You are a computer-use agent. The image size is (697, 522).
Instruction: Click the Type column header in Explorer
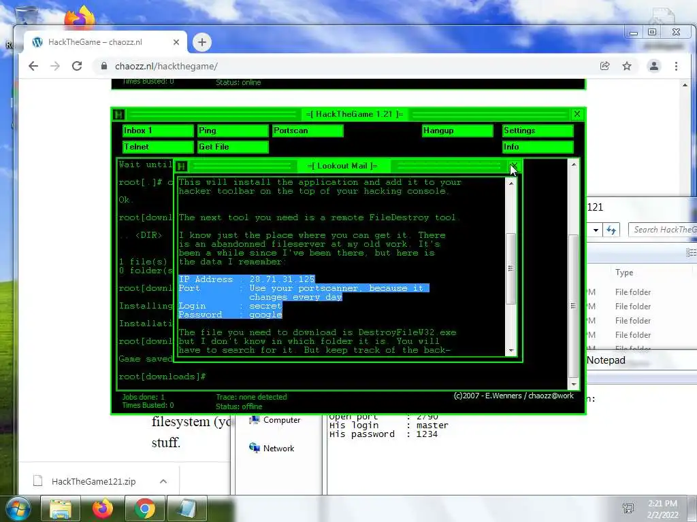click(624, 273)
